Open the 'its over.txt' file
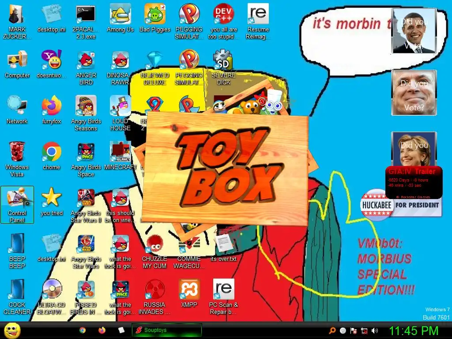 coord(223,247)
